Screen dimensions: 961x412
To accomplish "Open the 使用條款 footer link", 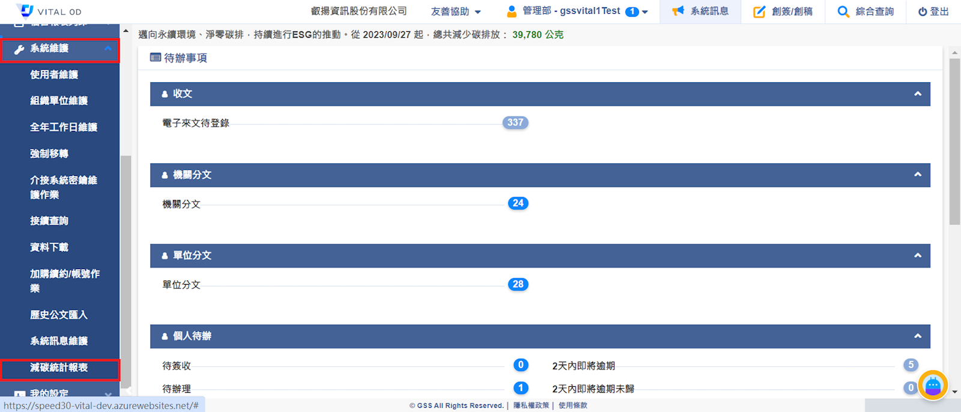I will [x=572, y=405].
